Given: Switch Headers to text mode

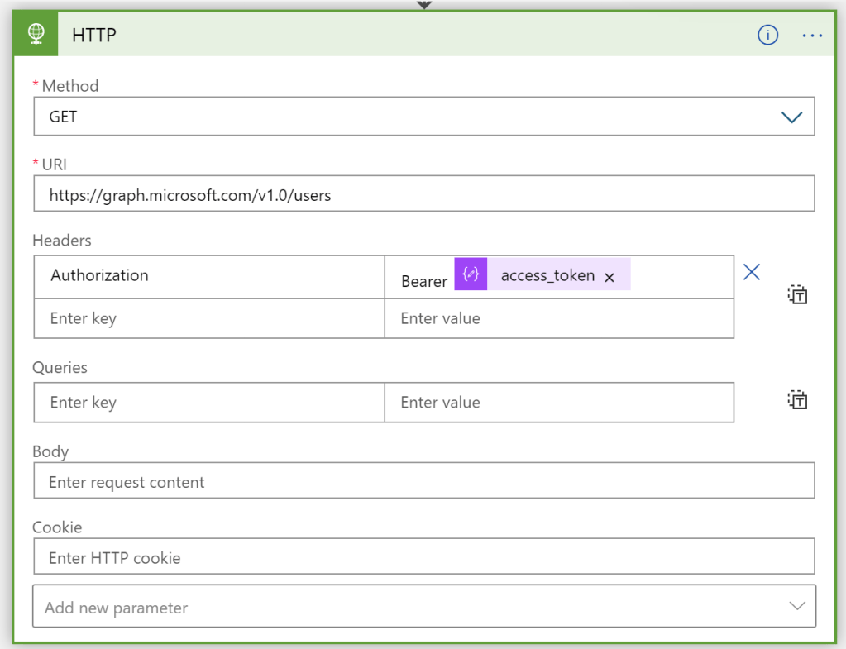Looking at the screenshot, I should point(797,295).
